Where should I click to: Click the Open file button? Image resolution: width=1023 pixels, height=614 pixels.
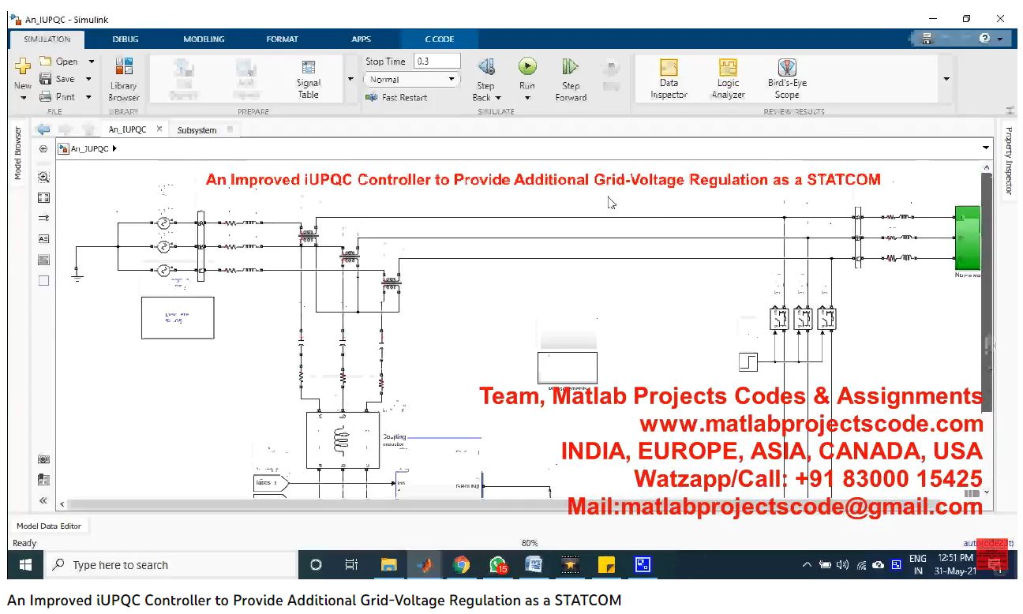(x=59, y=62)
